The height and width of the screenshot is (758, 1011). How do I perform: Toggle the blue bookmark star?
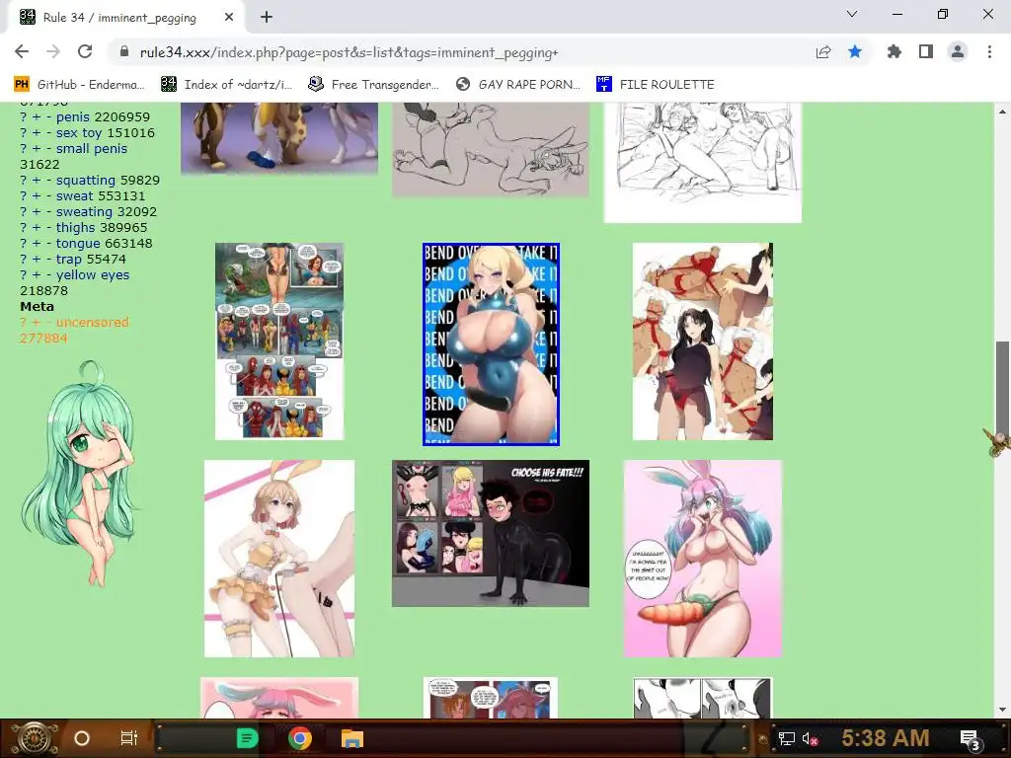click(x=855, y=51)
